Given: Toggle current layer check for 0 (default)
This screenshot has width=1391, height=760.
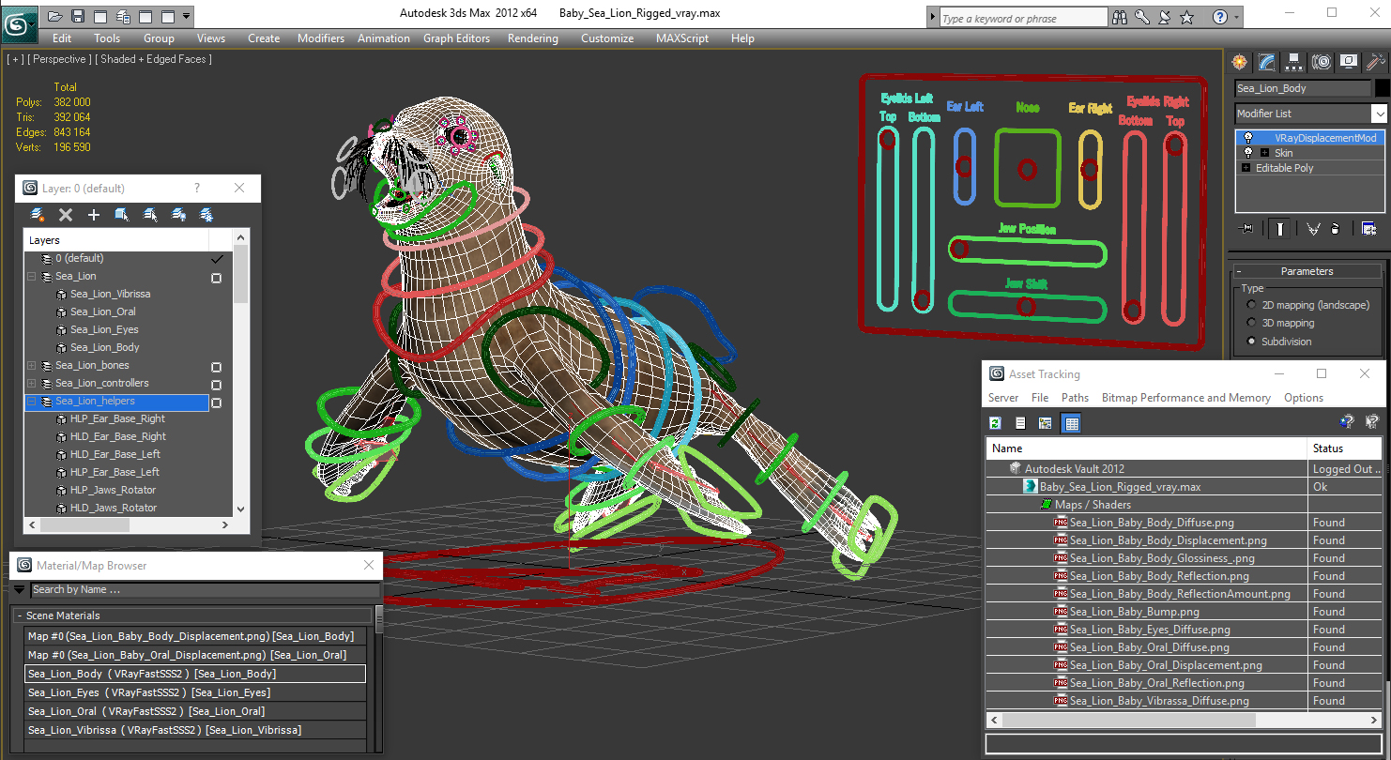Looking at the screenshot, I should click(217, 259).
